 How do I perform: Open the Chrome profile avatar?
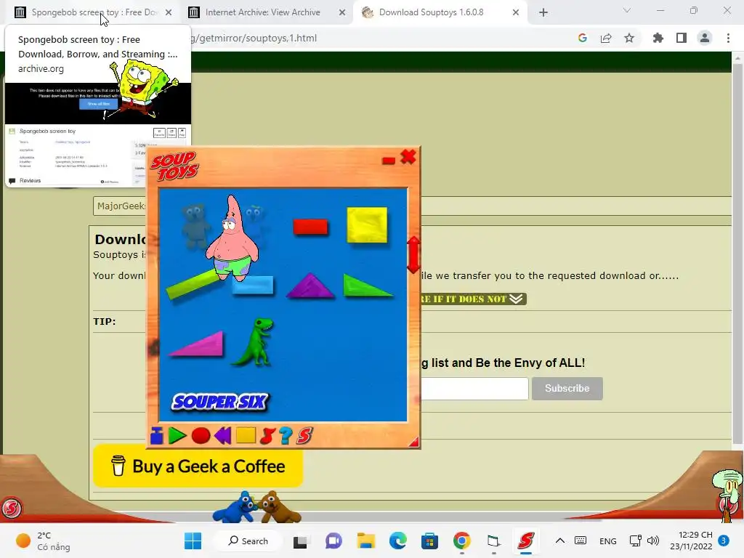coord(705,38)
